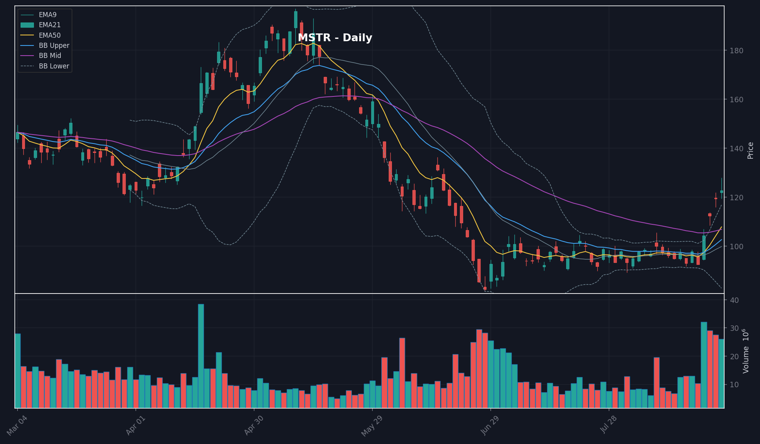
Task: Click the first volume bar at Mar 04
Action: [x=18, y=371]
